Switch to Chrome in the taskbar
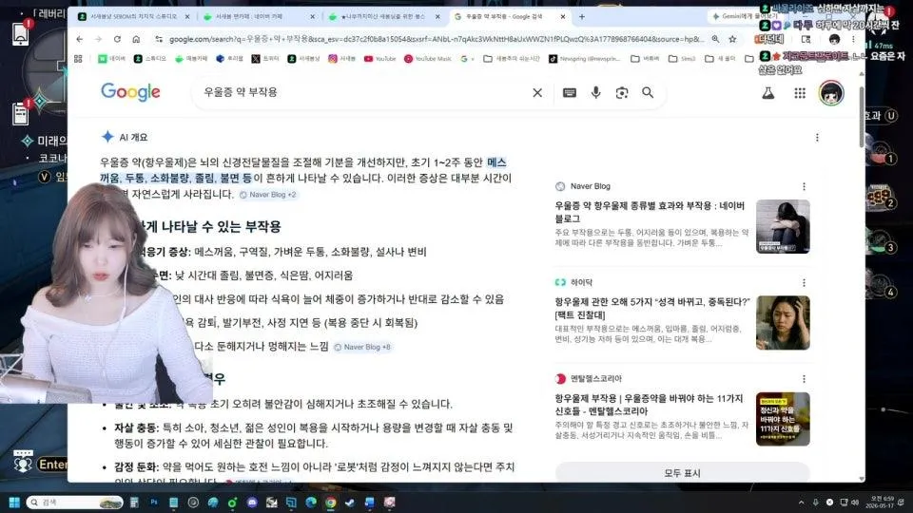Image resolution: width=913 pixels, height=513 pixels. pos(330,502)
